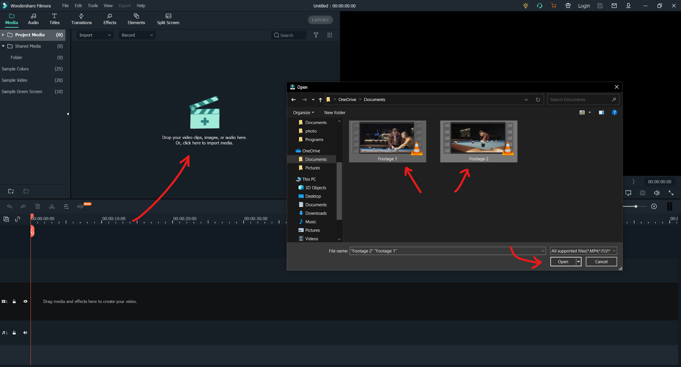
Task: Expand the Project Media tree item
Action: tap(3, 35)
